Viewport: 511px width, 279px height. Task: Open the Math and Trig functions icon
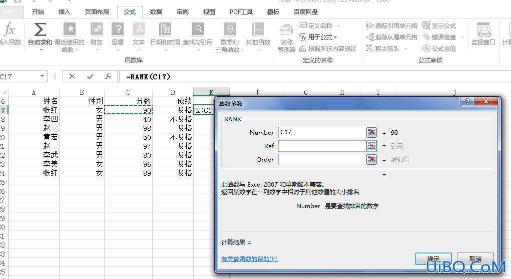230,29
